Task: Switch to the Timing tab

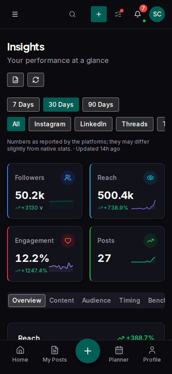Action: 130,300
